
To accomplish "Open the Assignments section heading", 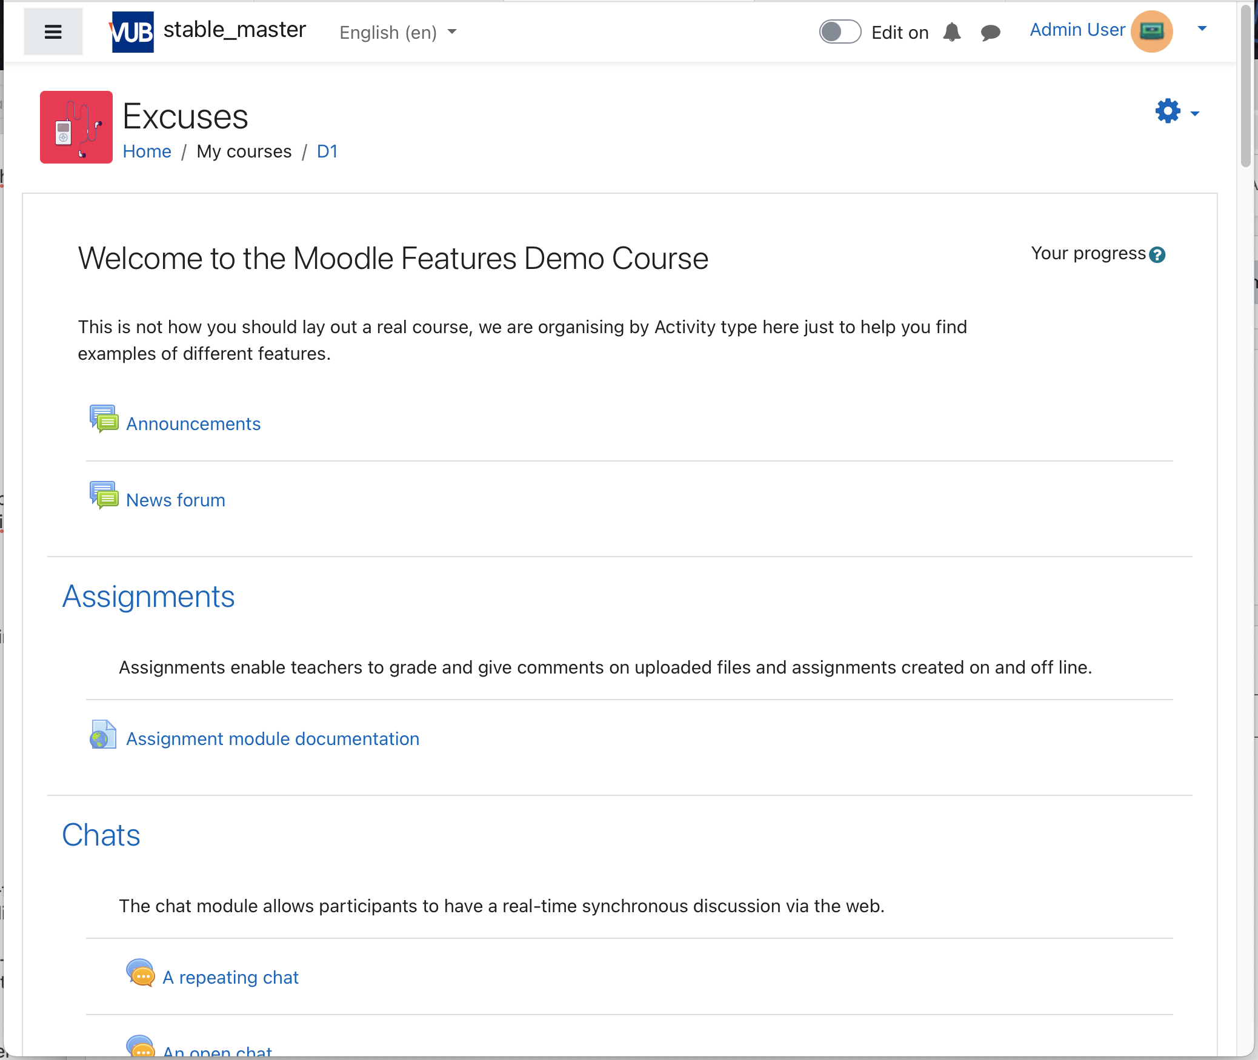I will click(148, 597).
